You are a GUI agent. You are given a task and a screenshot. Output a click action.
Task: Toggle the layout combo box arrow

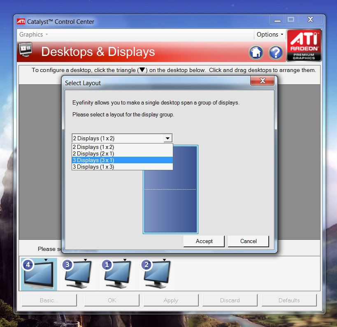167,138
